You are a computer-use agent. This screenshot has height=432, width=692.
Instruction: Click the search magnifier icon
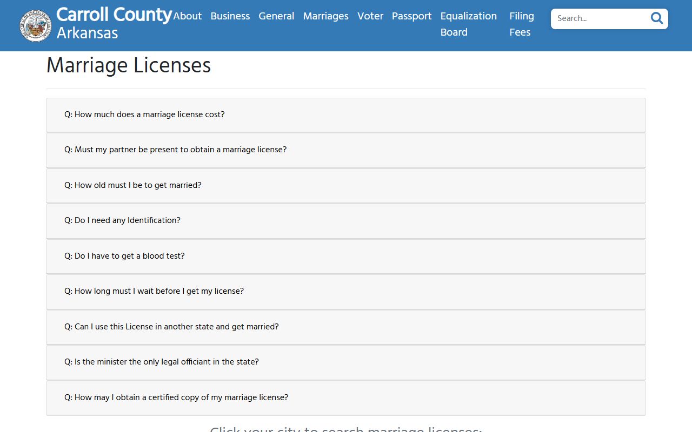click(657, 18)
